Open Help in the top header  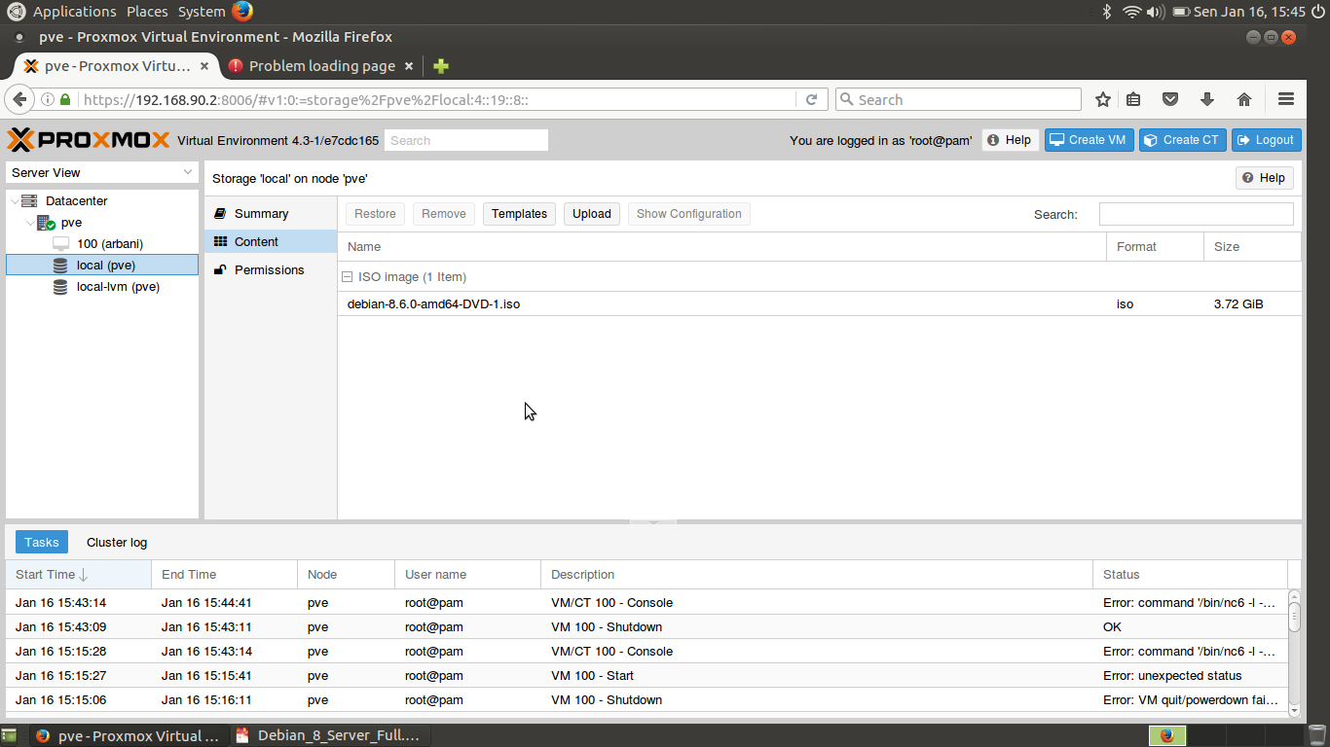1010,140
